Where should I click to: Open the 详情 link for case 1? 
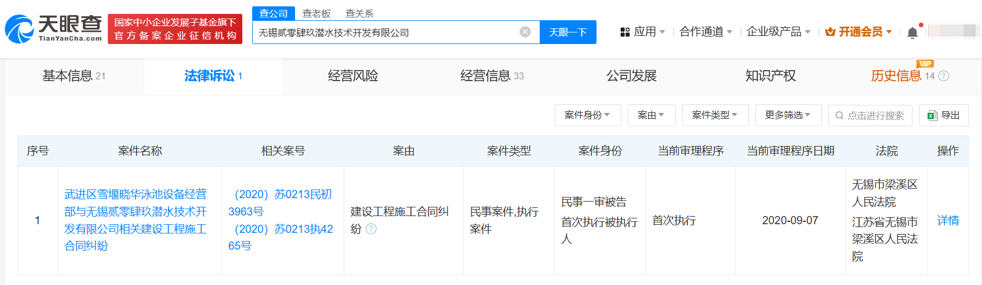[948, 221]
